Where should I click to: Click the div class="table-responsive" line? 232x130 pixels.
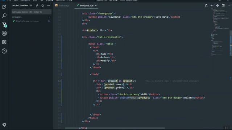[102, 37]
